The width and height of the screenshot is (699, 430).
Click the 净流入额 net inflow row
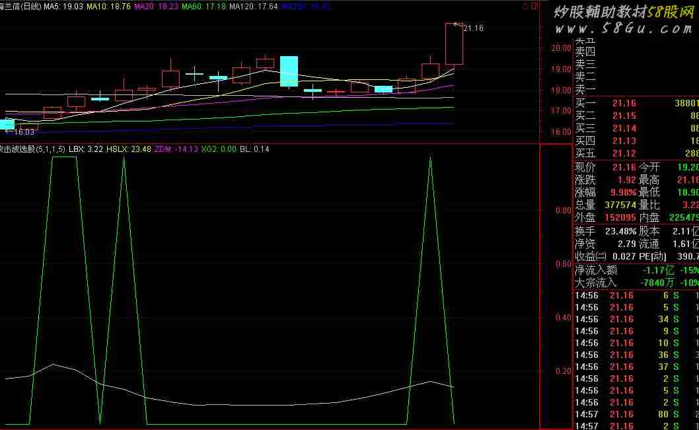coord(636,269)
